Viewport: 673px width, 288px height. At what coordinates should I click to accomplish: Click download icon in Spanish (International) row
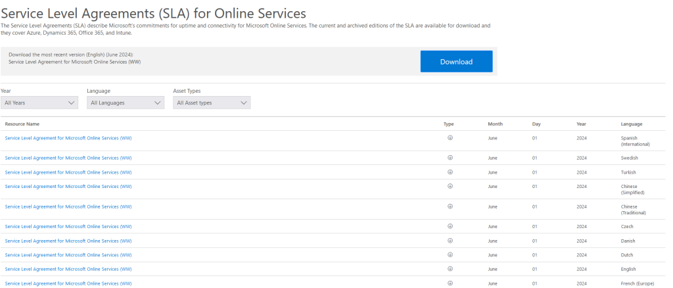coord(450,138)
